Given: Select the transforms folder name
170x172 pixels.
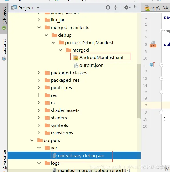Looking at the screenshot, I should (62, 133).
